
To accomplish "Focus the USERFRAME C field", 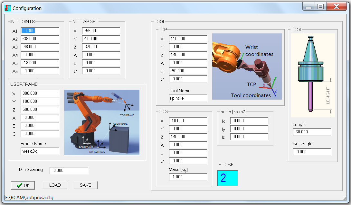I will click(40, 134).
